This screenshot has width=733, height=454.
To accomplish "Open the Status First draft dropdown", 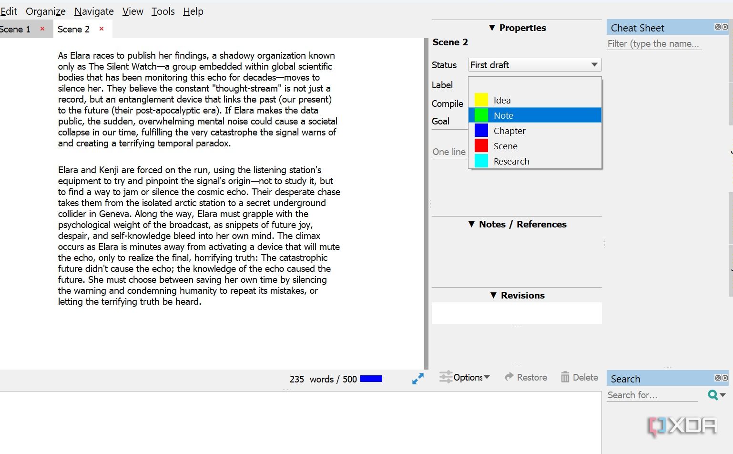I will 535,65.
